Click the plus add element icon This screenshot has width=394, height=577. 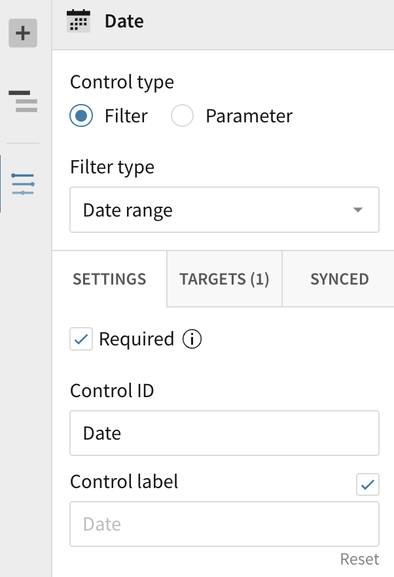click(x=23, y=33)
